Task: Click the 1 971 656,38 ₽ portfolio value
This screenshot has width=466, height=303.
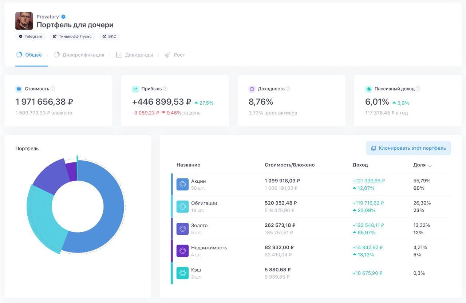Action: coord(44,102)
